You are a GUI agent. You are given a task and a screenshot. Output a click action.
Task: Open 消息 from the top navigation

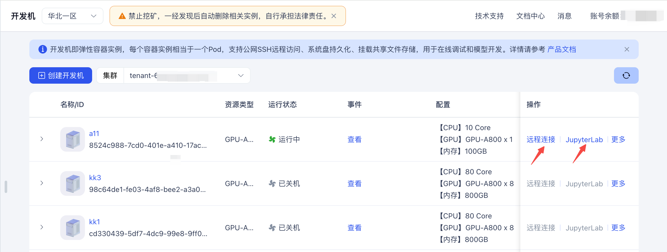(565, 16)
